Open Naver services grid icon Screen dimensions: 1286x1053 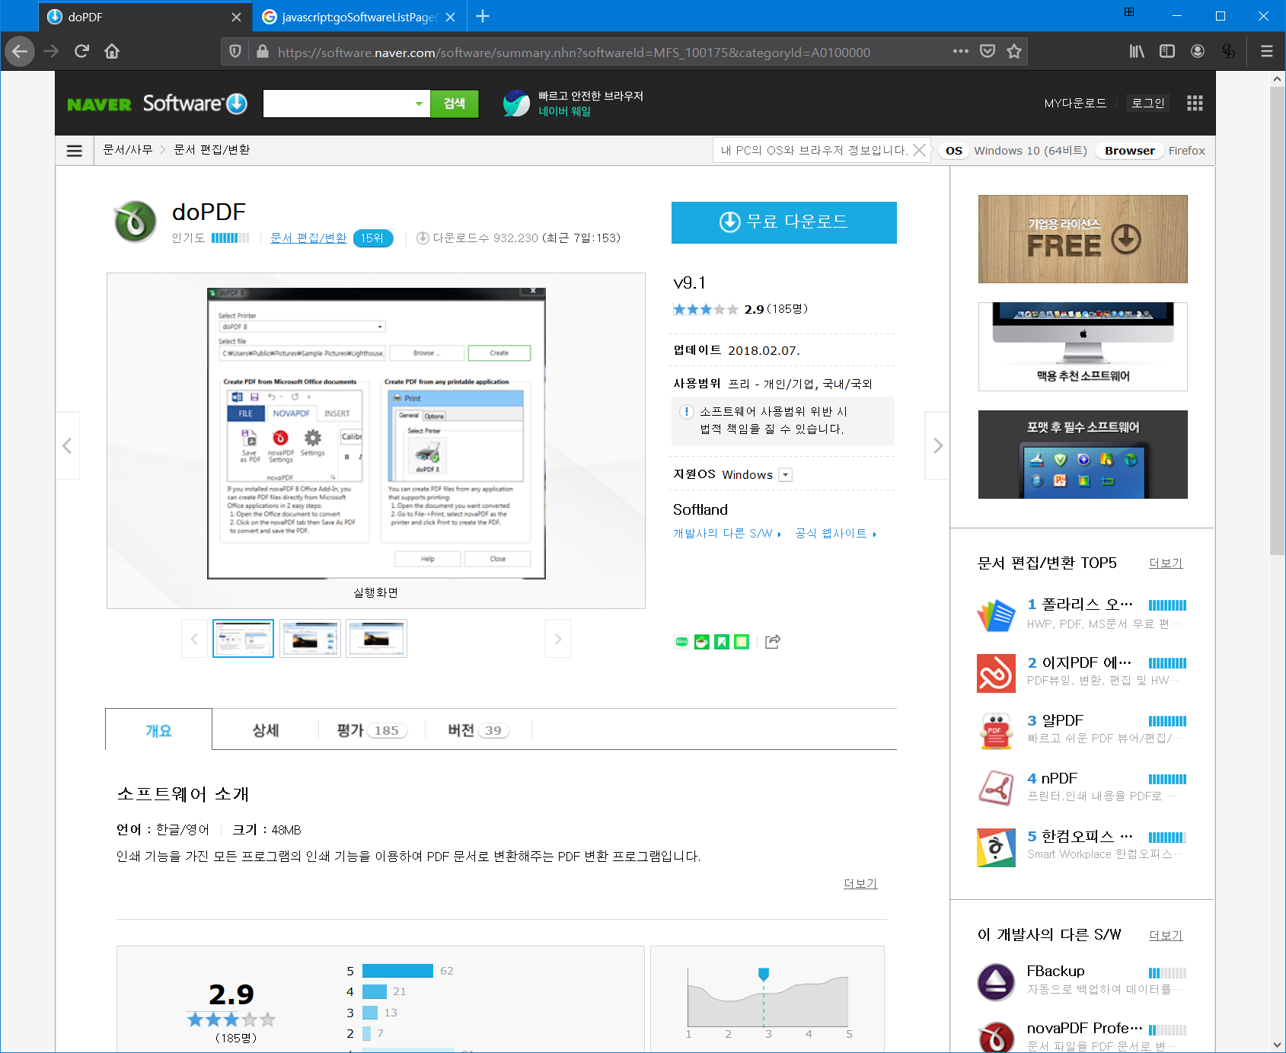point(1195,104)
